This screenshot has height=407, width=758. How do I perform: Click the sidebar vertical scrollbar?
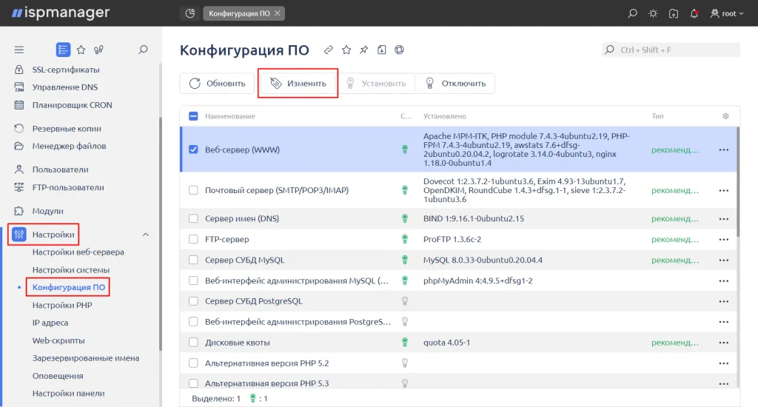pyautogui.click(x=161, y=234)
